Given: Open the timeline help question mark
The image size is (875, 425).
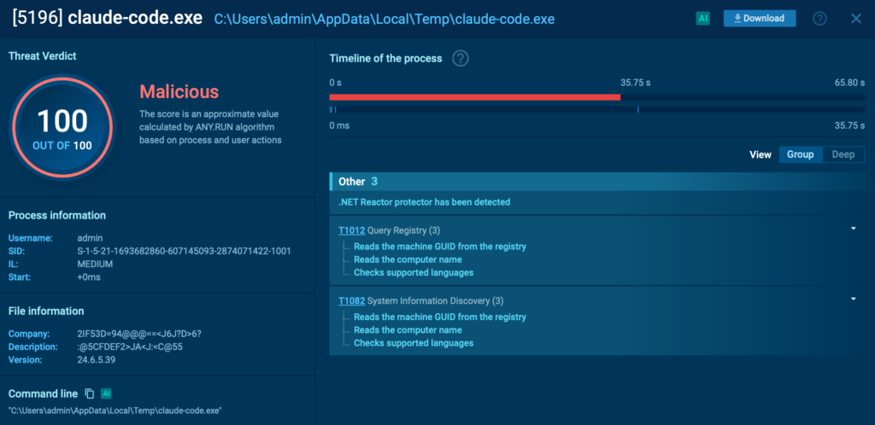Looking at the screenshot, I should point(460,58).
